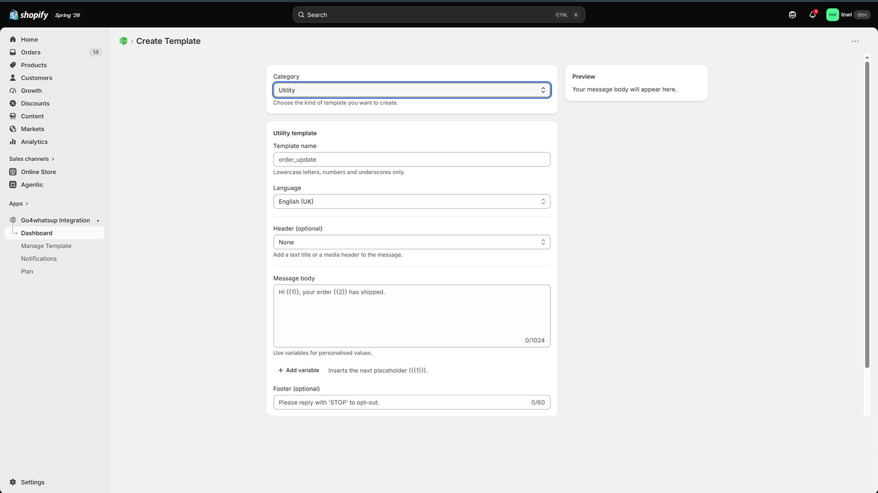The width and height of the screenshot is (878, 493).
Task: Click the Online Store icon
Action: (x=13, y=171)
